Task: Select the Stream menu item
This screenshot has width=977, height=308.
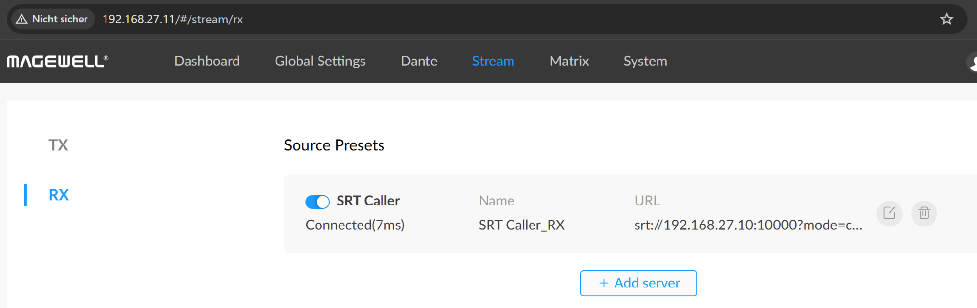Action: (x=493, y=61)
